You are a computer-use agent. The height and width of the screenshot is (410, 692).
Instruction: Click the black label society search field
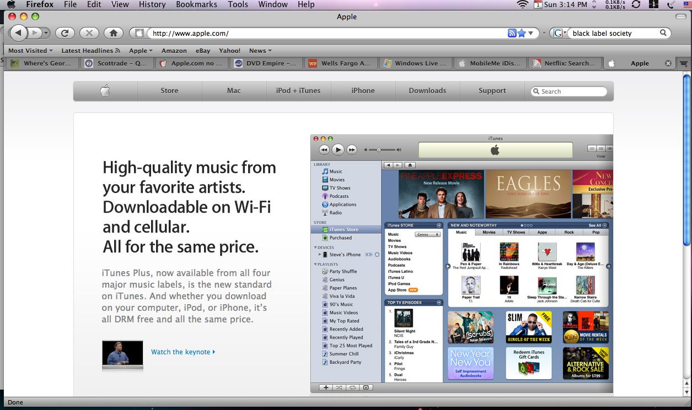pyautogui.click(x=614, y=33)
